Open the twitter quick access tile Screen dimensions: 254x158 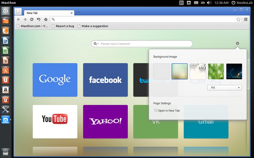[141, 80]
